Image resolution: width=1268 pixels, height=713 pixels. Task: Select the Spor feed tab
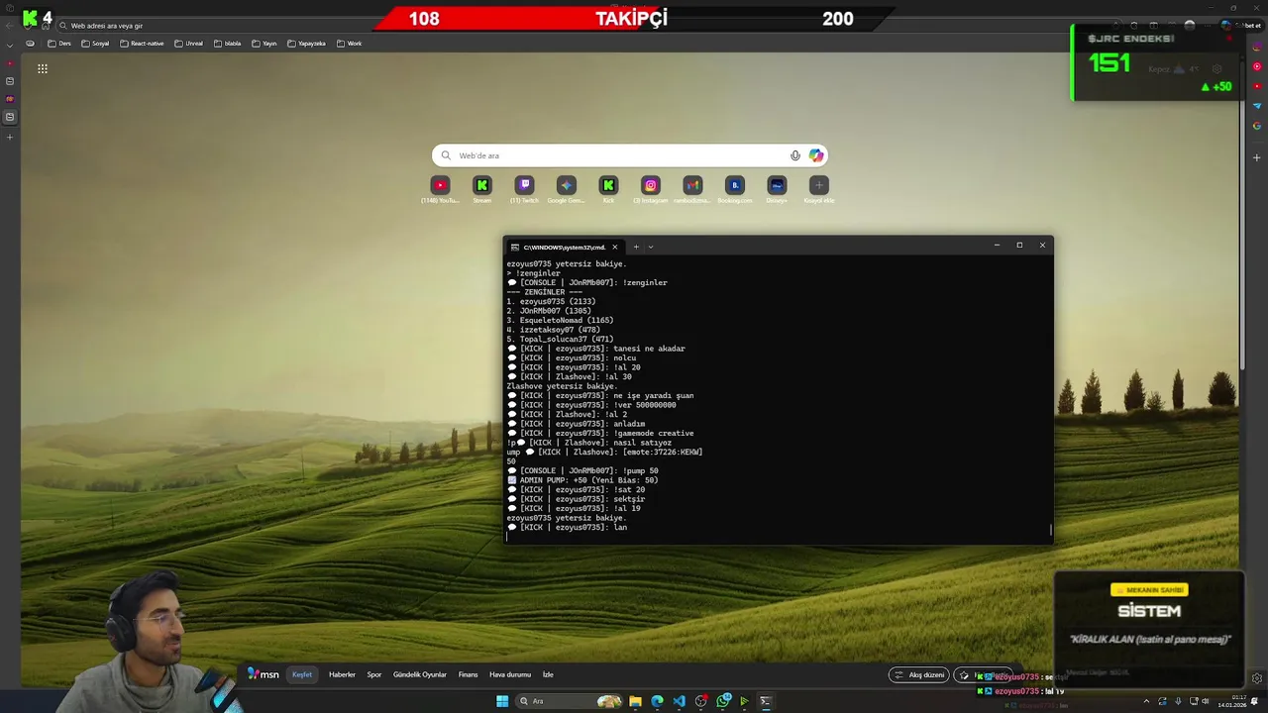point(374,674)
